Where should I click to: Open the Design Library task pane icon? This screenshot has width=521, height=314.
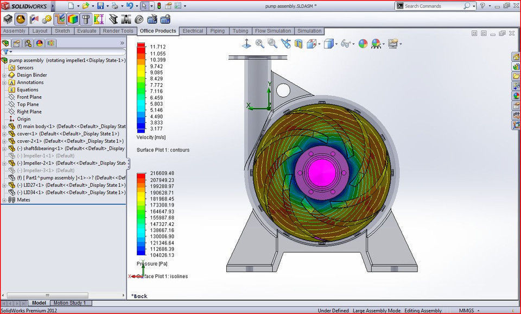tap(516, 66)
